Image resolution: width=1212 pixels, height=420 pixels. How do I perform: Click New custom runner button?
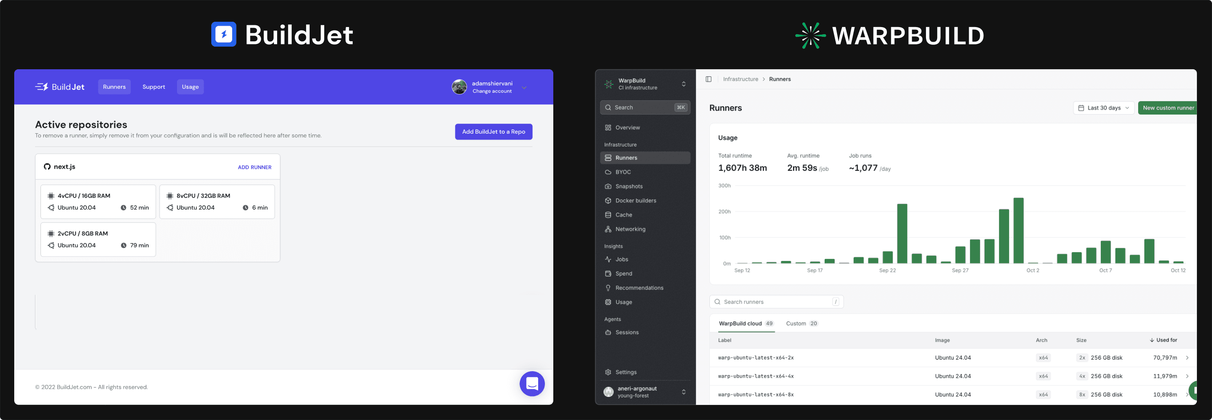(1168, 108)
